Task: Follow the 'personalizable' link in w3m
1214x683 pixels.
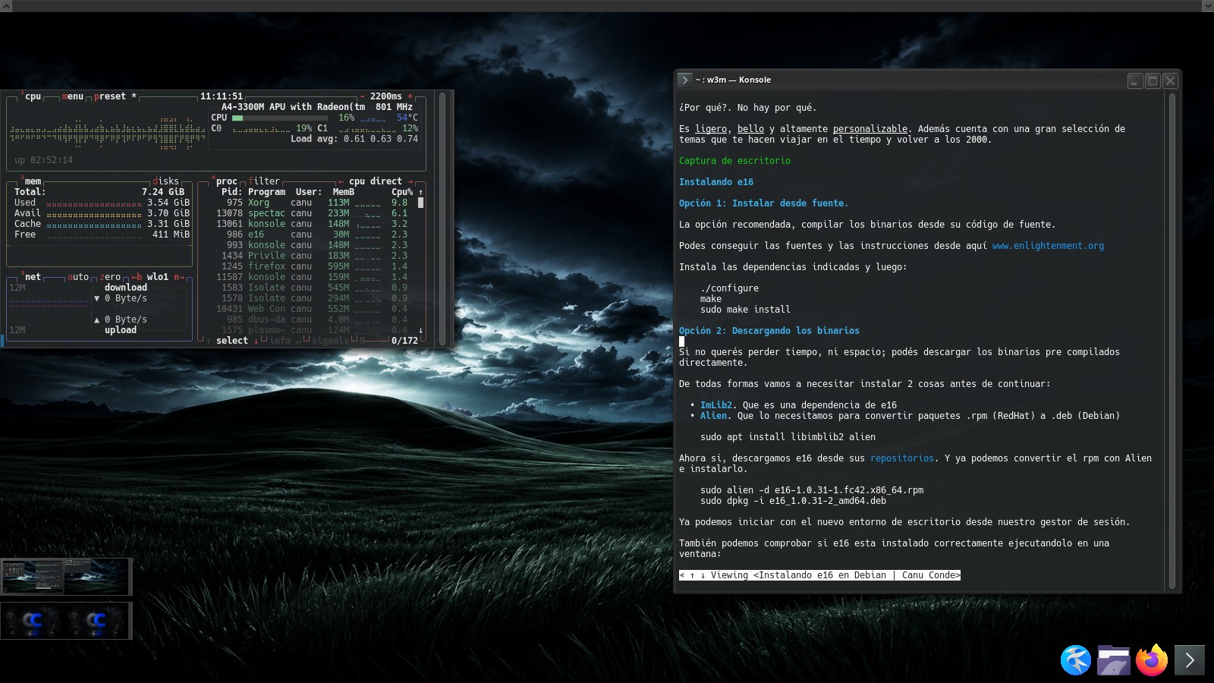Action: [870, 129]
